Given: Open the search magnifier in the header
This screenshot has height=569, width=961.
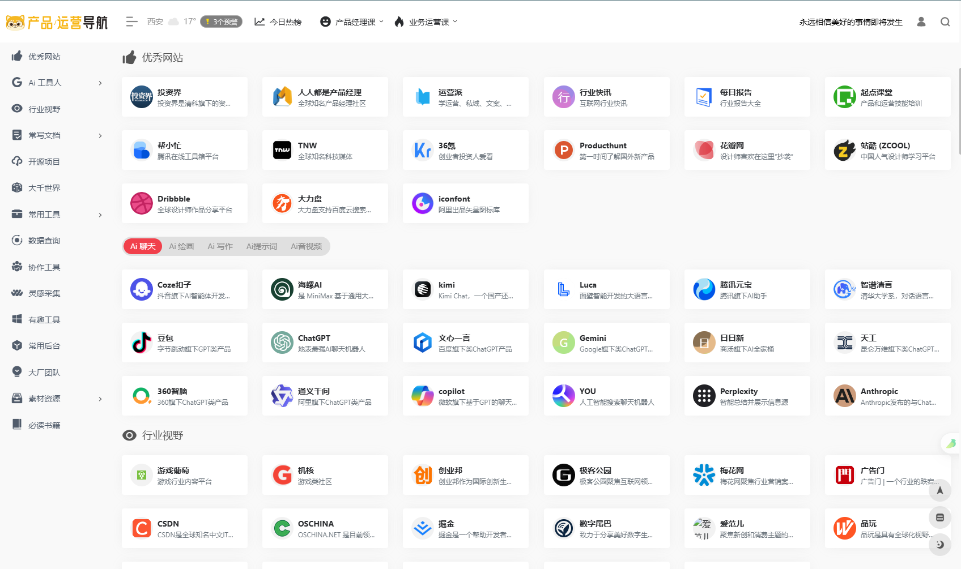Looking at the screenshot, I should (x=945, y=22).
